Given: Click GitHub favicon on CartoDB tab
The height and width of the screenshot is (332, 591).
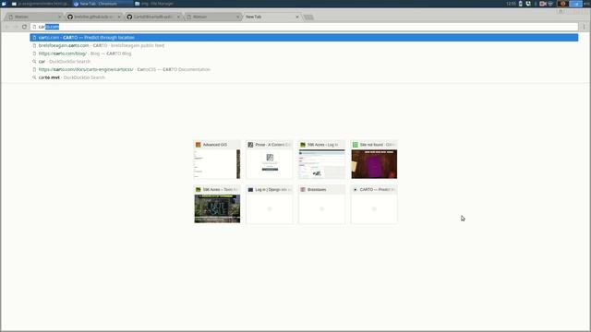Looking at the screenshot, I should click(129, 17).
